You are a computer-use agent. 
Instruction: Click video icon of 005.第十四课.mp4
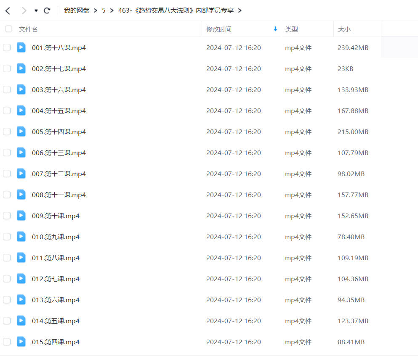click(21, 132)
